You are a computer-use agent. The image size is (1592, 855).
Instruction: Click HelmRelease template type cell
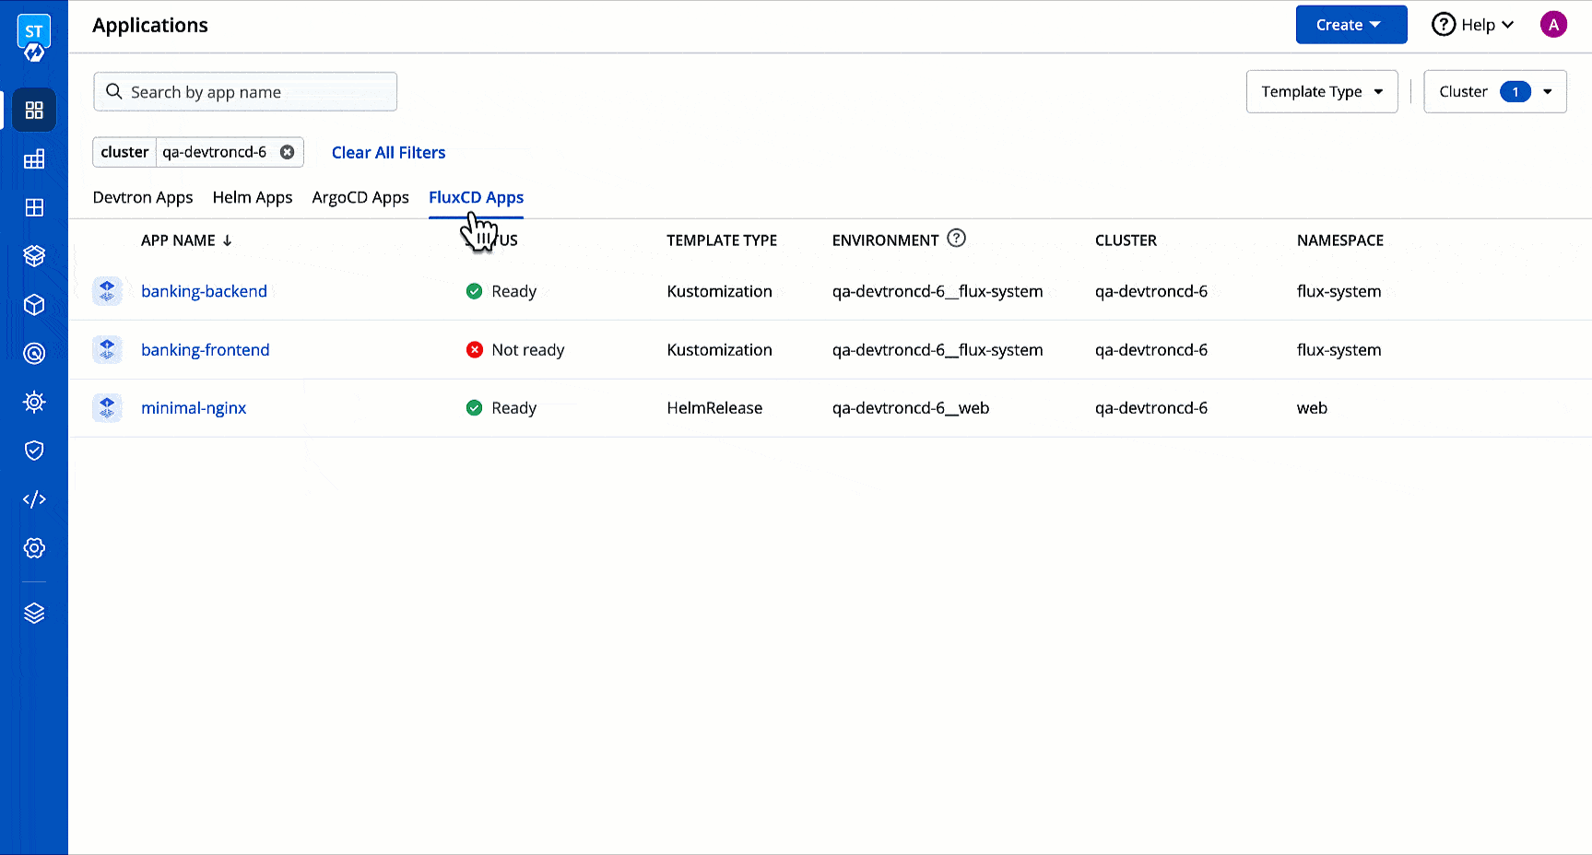point(714,408)
